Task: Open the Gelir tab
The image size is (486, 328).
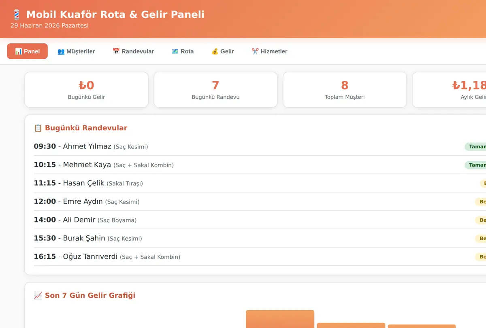Action: (223, 51)
